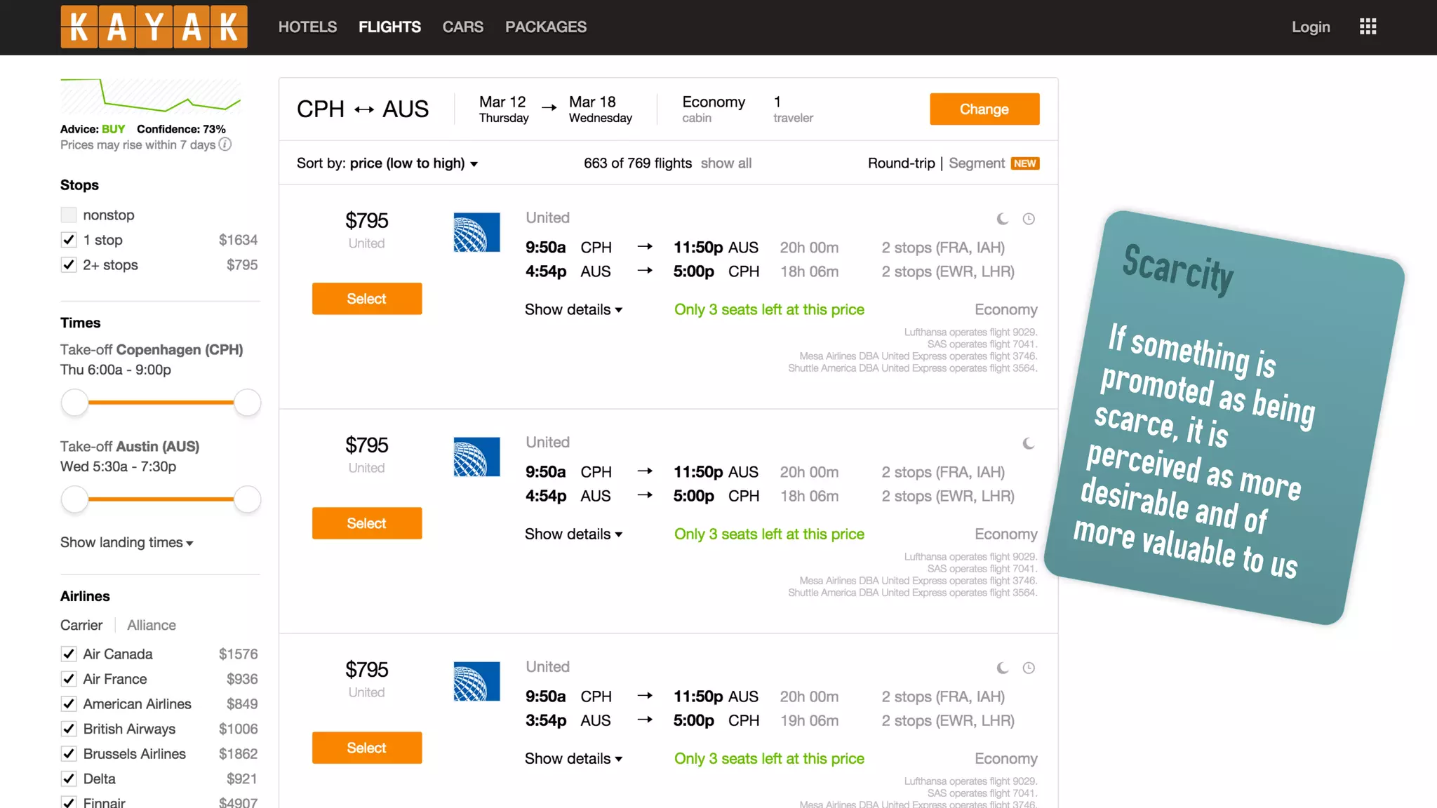Expand Show landing times
The image size is (1437, 808).
(126, 542)
